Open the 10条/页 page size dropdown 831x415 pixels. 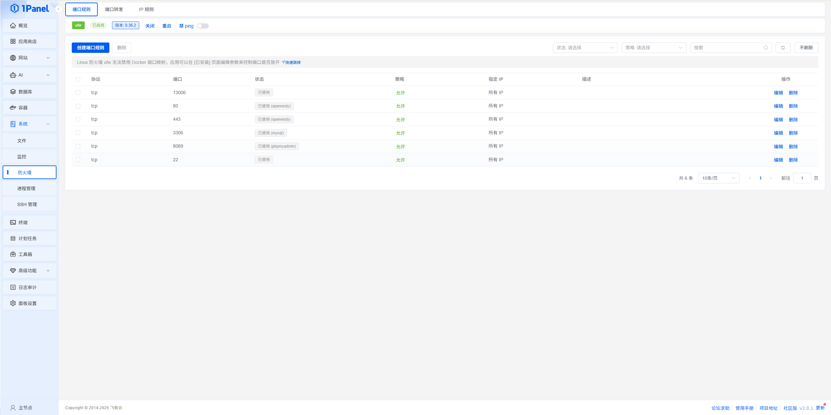pos(718,178)
